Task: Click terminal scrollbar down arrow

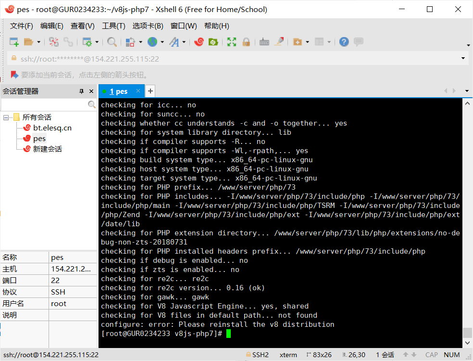Action: click(x=468, y=343)
